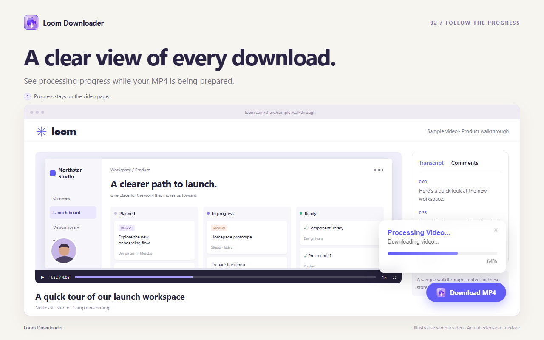This screenshot has height=340, width=544.
Task: Open the Component library card
Action: [339, 232]
